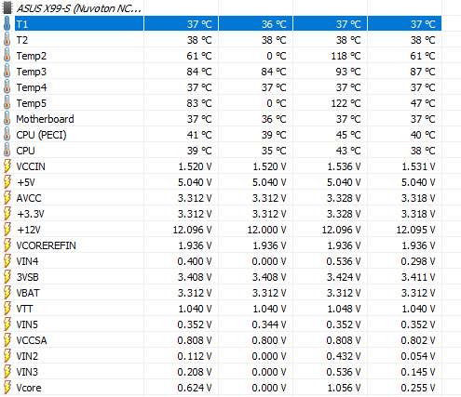Click the lightning bolt icon beside 3VSB
This screenshot has height=397, width=461.
[7, 277]
